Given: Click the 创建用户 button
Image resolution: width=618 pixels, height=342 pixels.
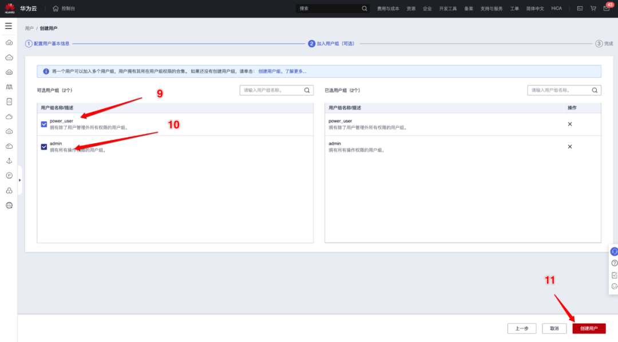Looking at the screenshot, I should pyautogui.click(x=589, y=328).
